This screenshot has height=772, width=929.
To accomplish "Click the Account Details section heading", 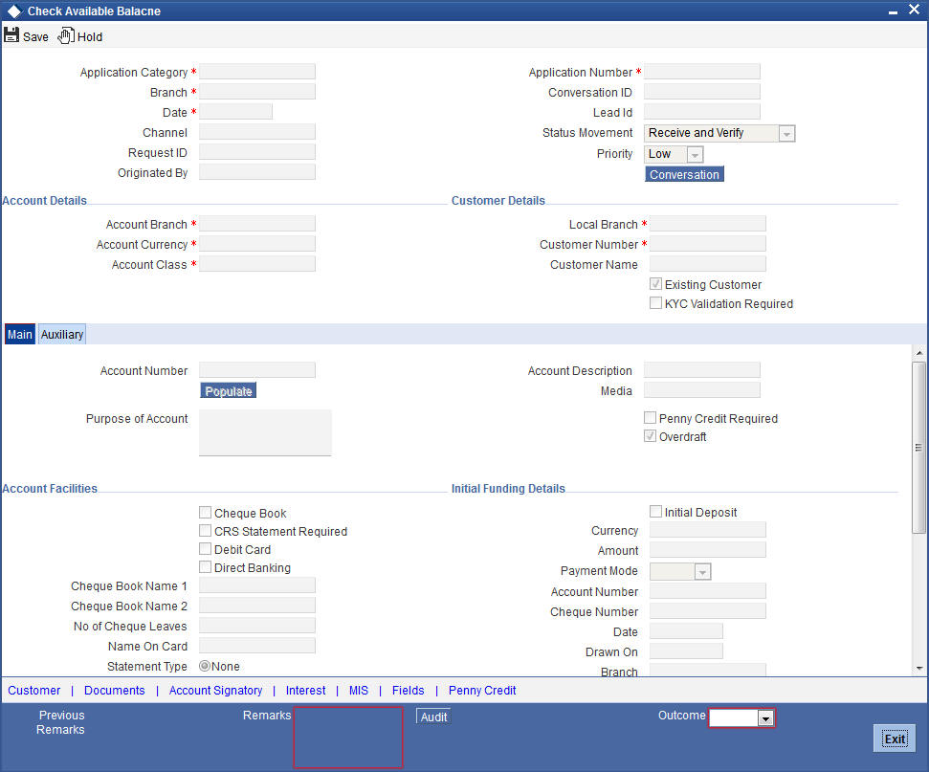I will click(44, 200).
